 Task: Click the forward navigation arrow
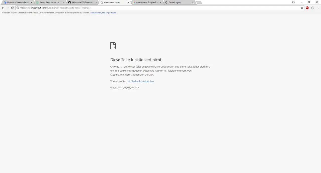click(8, 8)
